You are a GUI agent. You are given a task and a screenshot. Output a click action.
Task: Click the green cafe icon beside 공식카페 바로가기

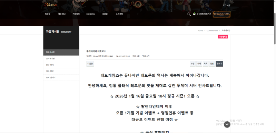(195, 14)
